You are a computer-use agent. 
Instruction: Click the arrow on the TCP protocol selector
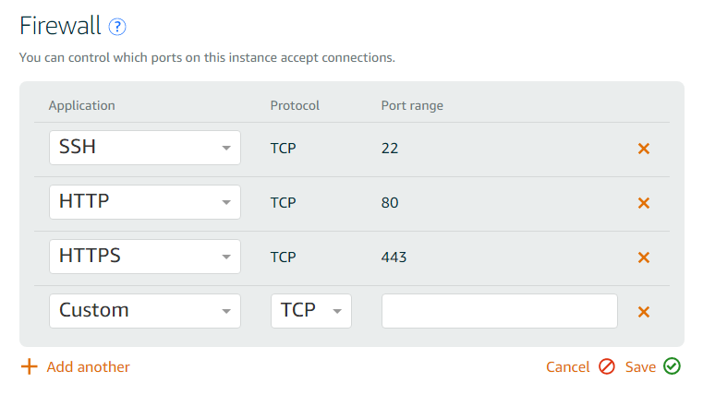pyautogui.click(x=337, y=311)
